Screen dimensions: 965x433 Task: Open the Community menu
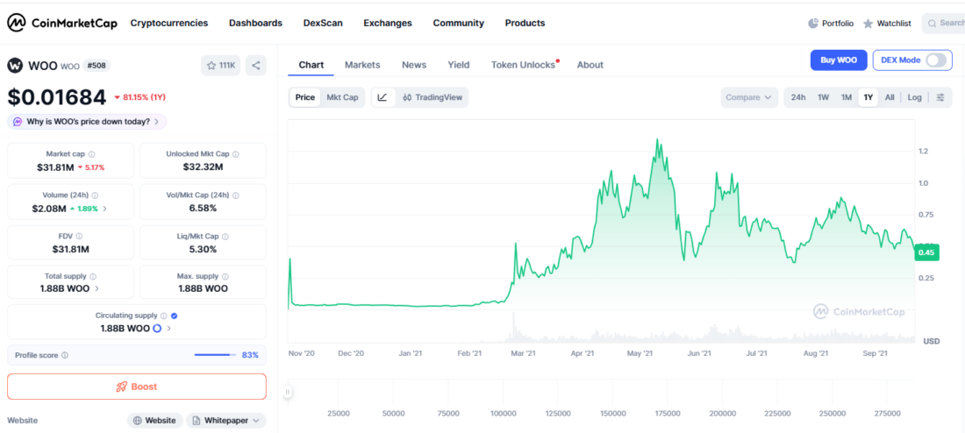(459, 23)
